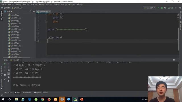This screenshot has height=102, width=182.
Task: Open the 窗口 (W) menu
Action: [71, 5]
